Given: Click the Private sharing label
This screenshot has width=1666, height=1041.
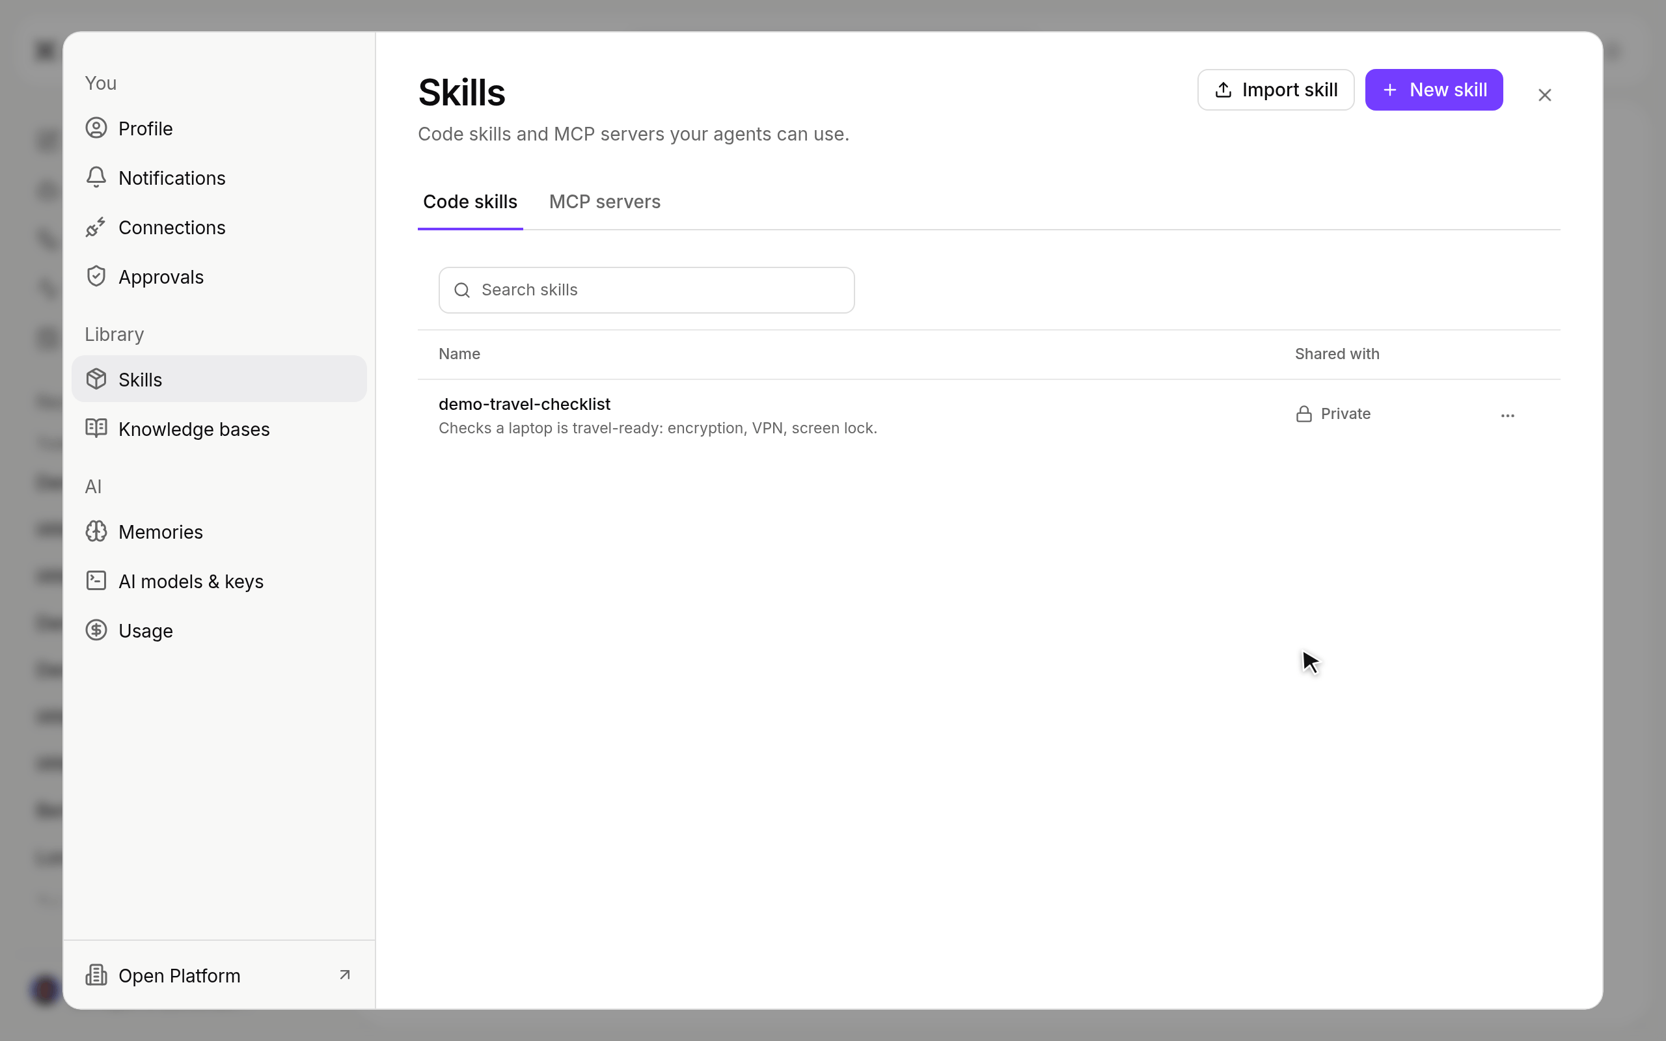Looking at the screenshot, I should 1345,414.
